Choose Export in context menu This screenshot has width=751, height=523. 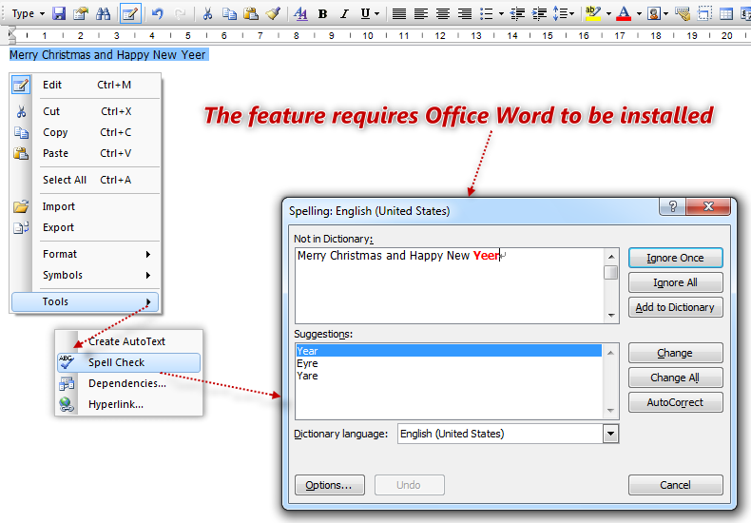(86, 227)
